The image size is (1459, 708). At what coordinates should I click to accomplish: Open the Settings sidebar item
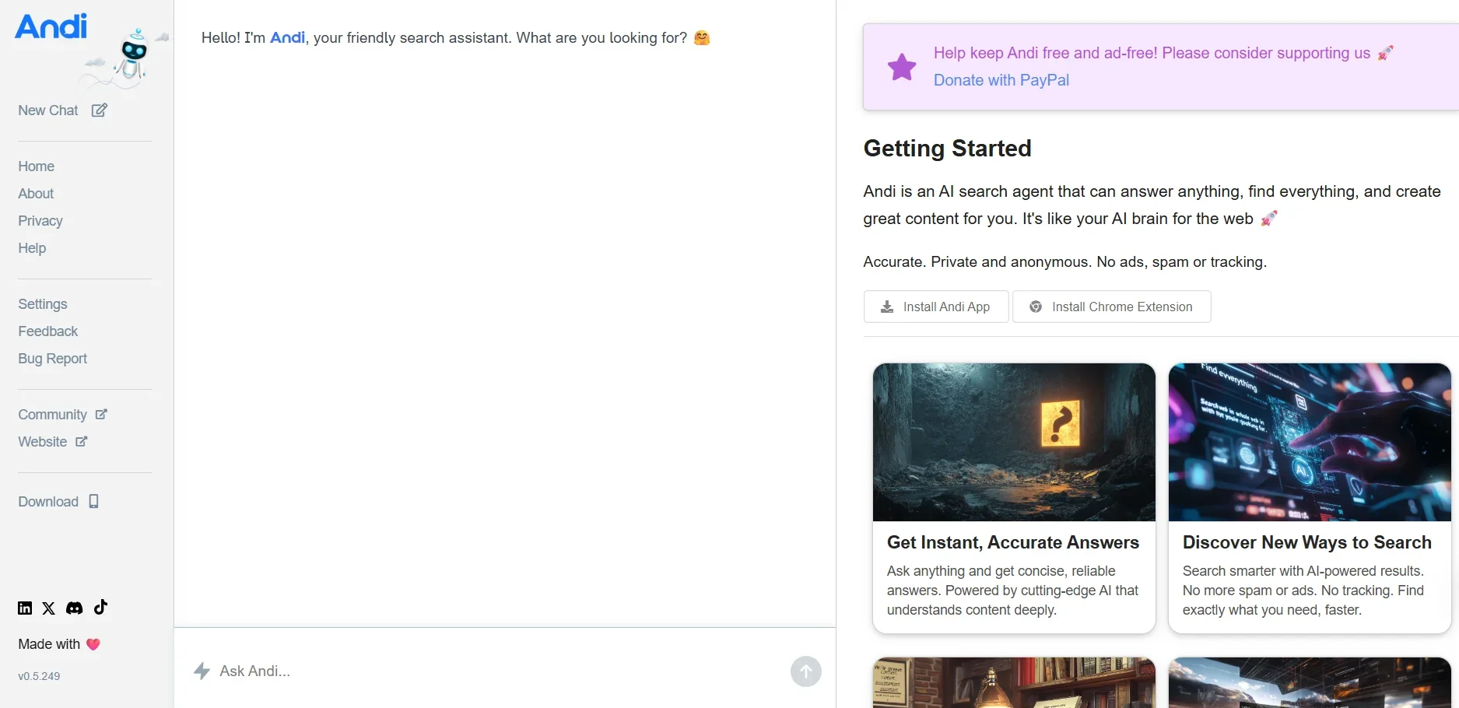coord(43,304)
